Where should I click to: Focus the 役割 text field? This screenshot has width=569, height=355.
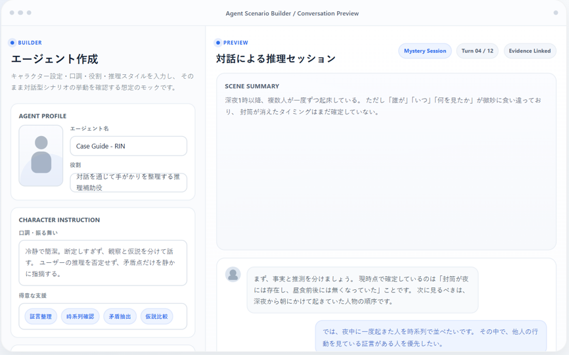coord(129,182)
